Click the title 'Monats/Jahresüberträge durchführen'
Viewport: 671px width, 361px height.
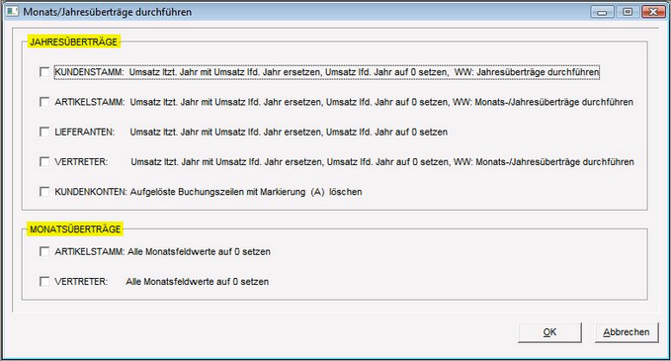pos(108,12)
